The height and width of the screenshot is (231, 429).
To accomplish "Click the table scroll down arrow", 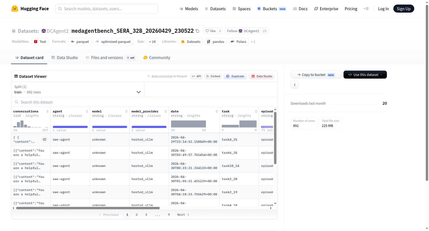I will [275, 204].
